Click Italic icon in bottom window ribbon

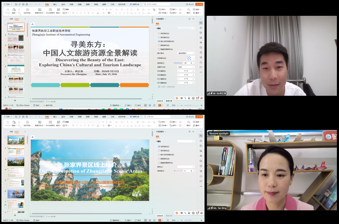click(77, 125)
